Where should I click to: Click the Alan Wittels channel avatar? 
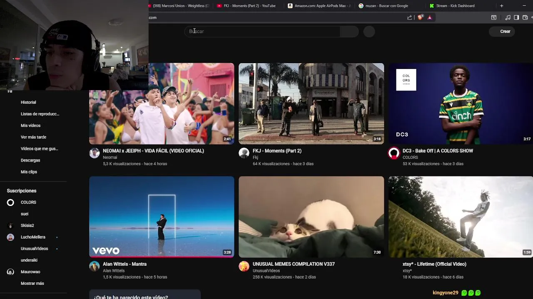click(95, 266)
